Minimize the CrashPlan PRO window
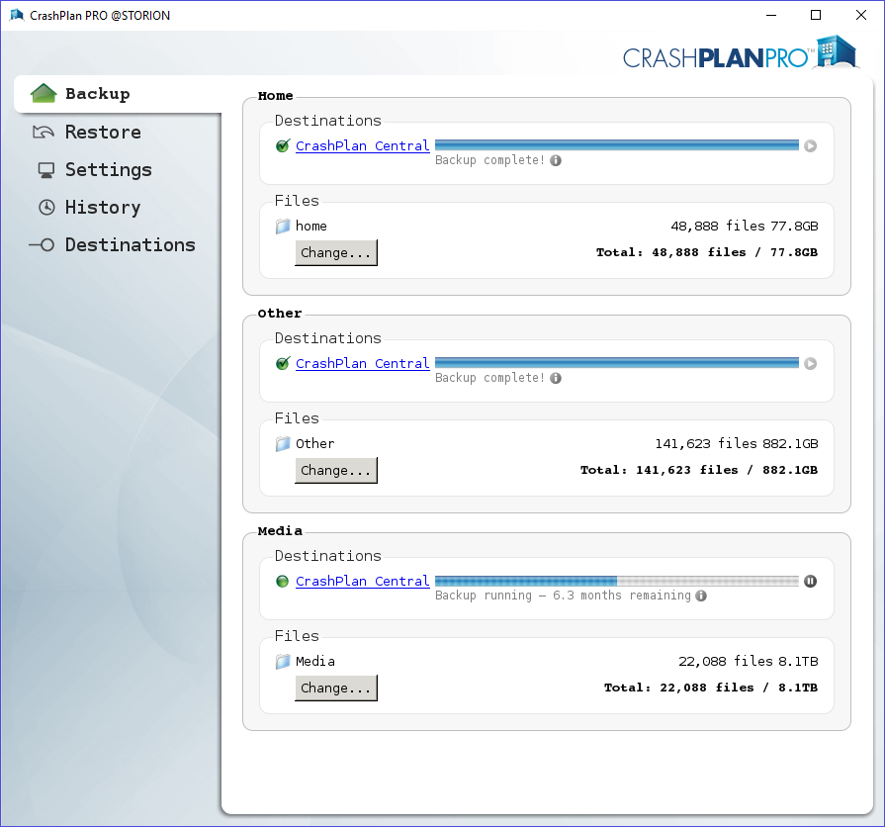The image size is (885, 827). coord(771,15)
